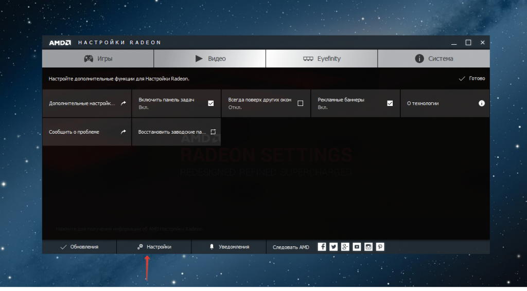
Task: Click the НАСТРОЙКИ RADEON window title
Action: tap(119, 43)
